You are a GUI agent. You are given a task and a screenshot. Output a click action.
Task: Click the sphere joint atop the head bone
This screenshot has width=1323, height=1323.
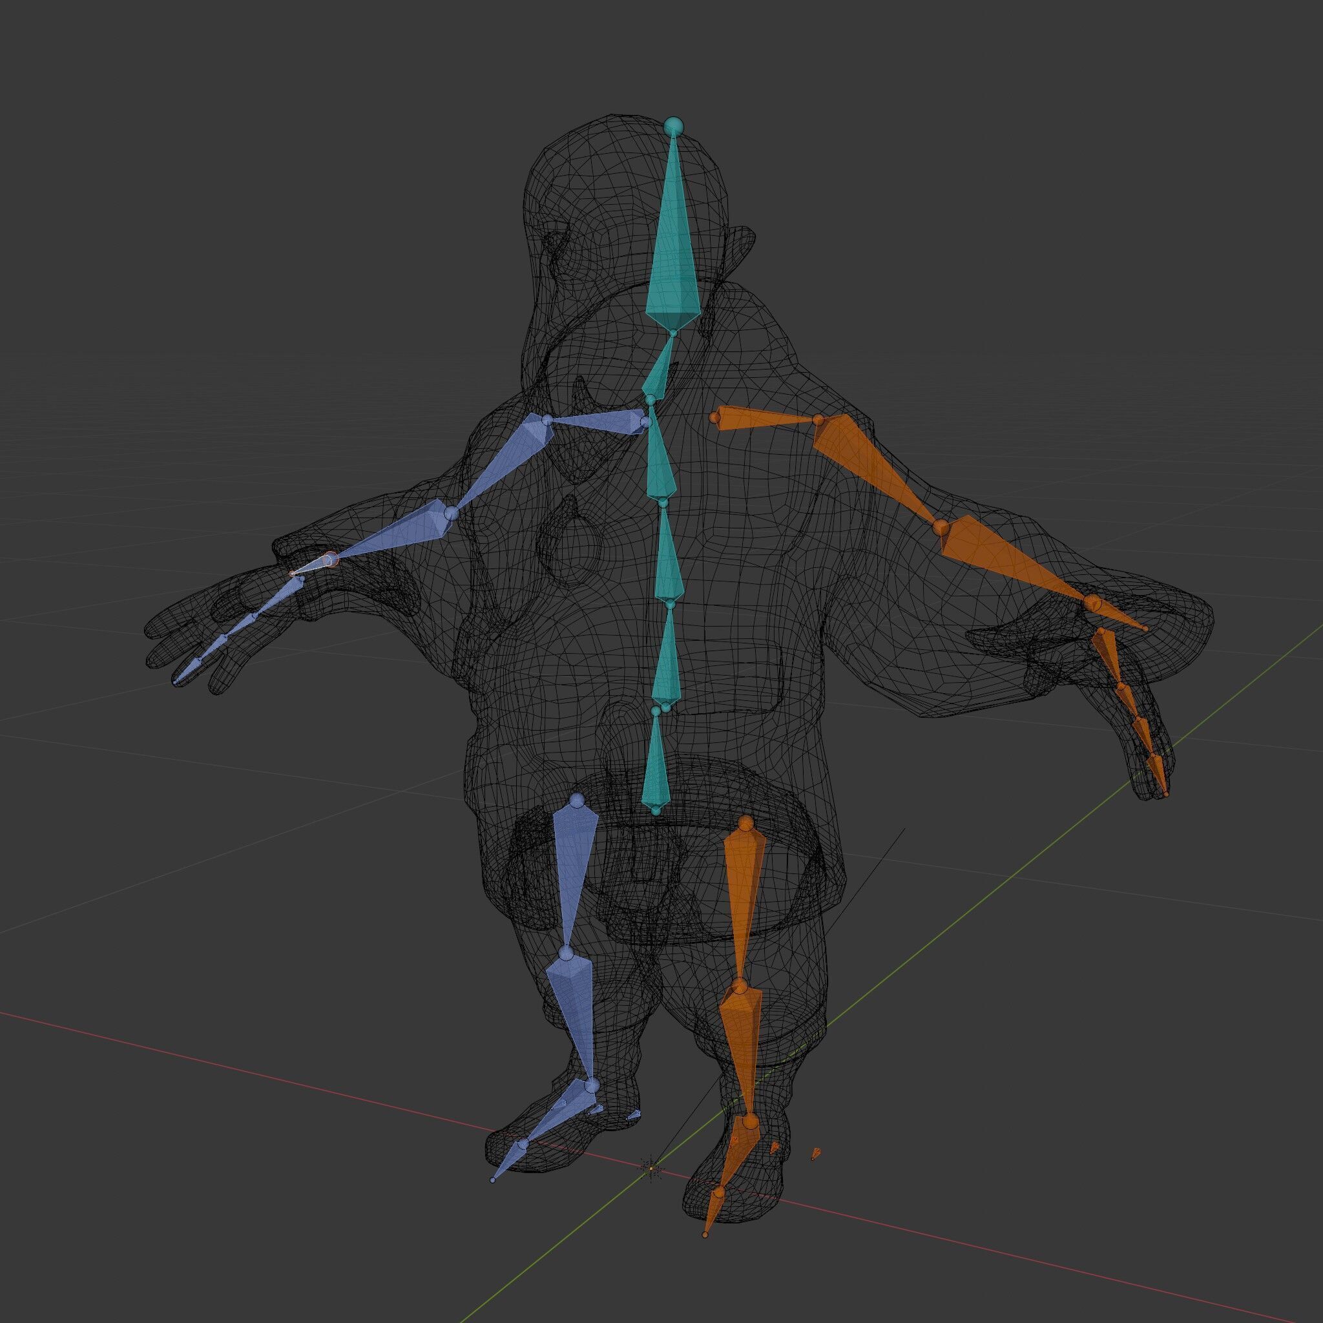tap(674, 126)
